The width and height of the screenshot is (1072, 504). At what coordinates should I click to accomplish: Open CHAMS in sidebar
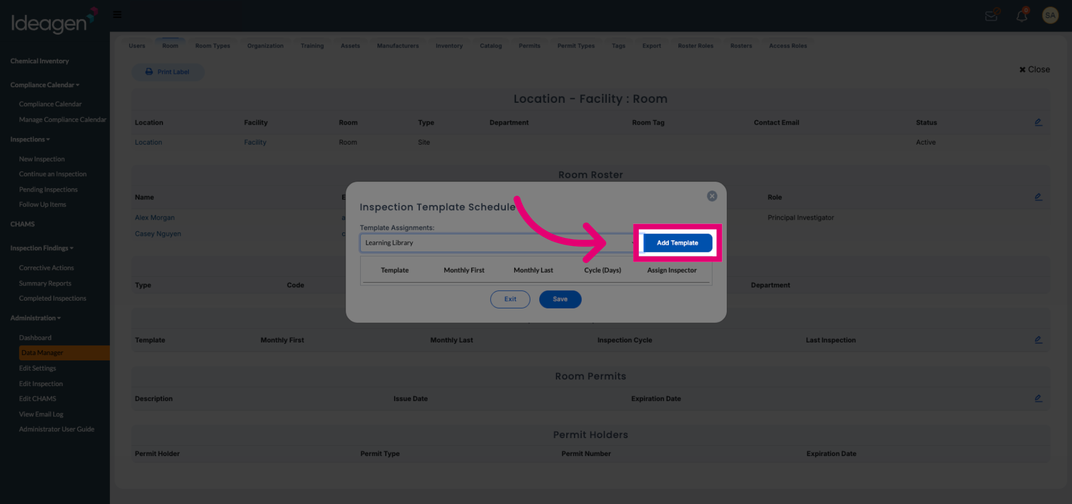click(x=22, y=224)
